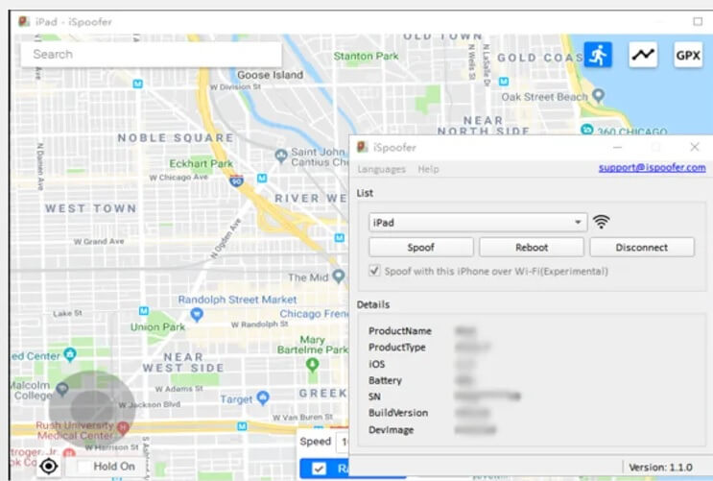Minimize the iSpoofer dialog window
The width and height of the screenshot is (713, 481).
click(617, 147)
